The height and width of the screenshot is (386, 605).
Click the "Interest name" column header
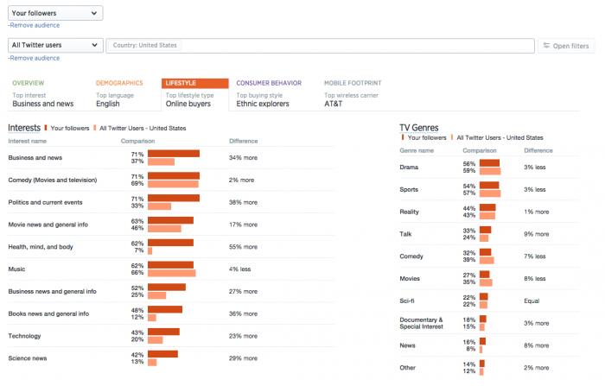point(27,141)
